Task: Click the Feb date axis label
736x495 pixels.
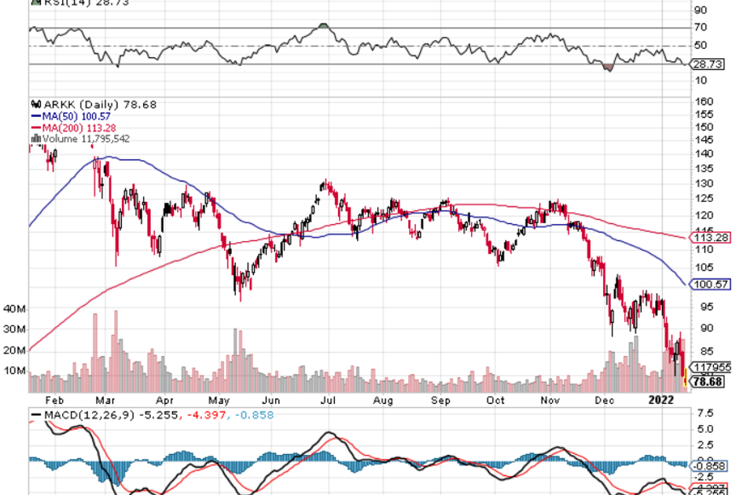Action: click(54, 400)
